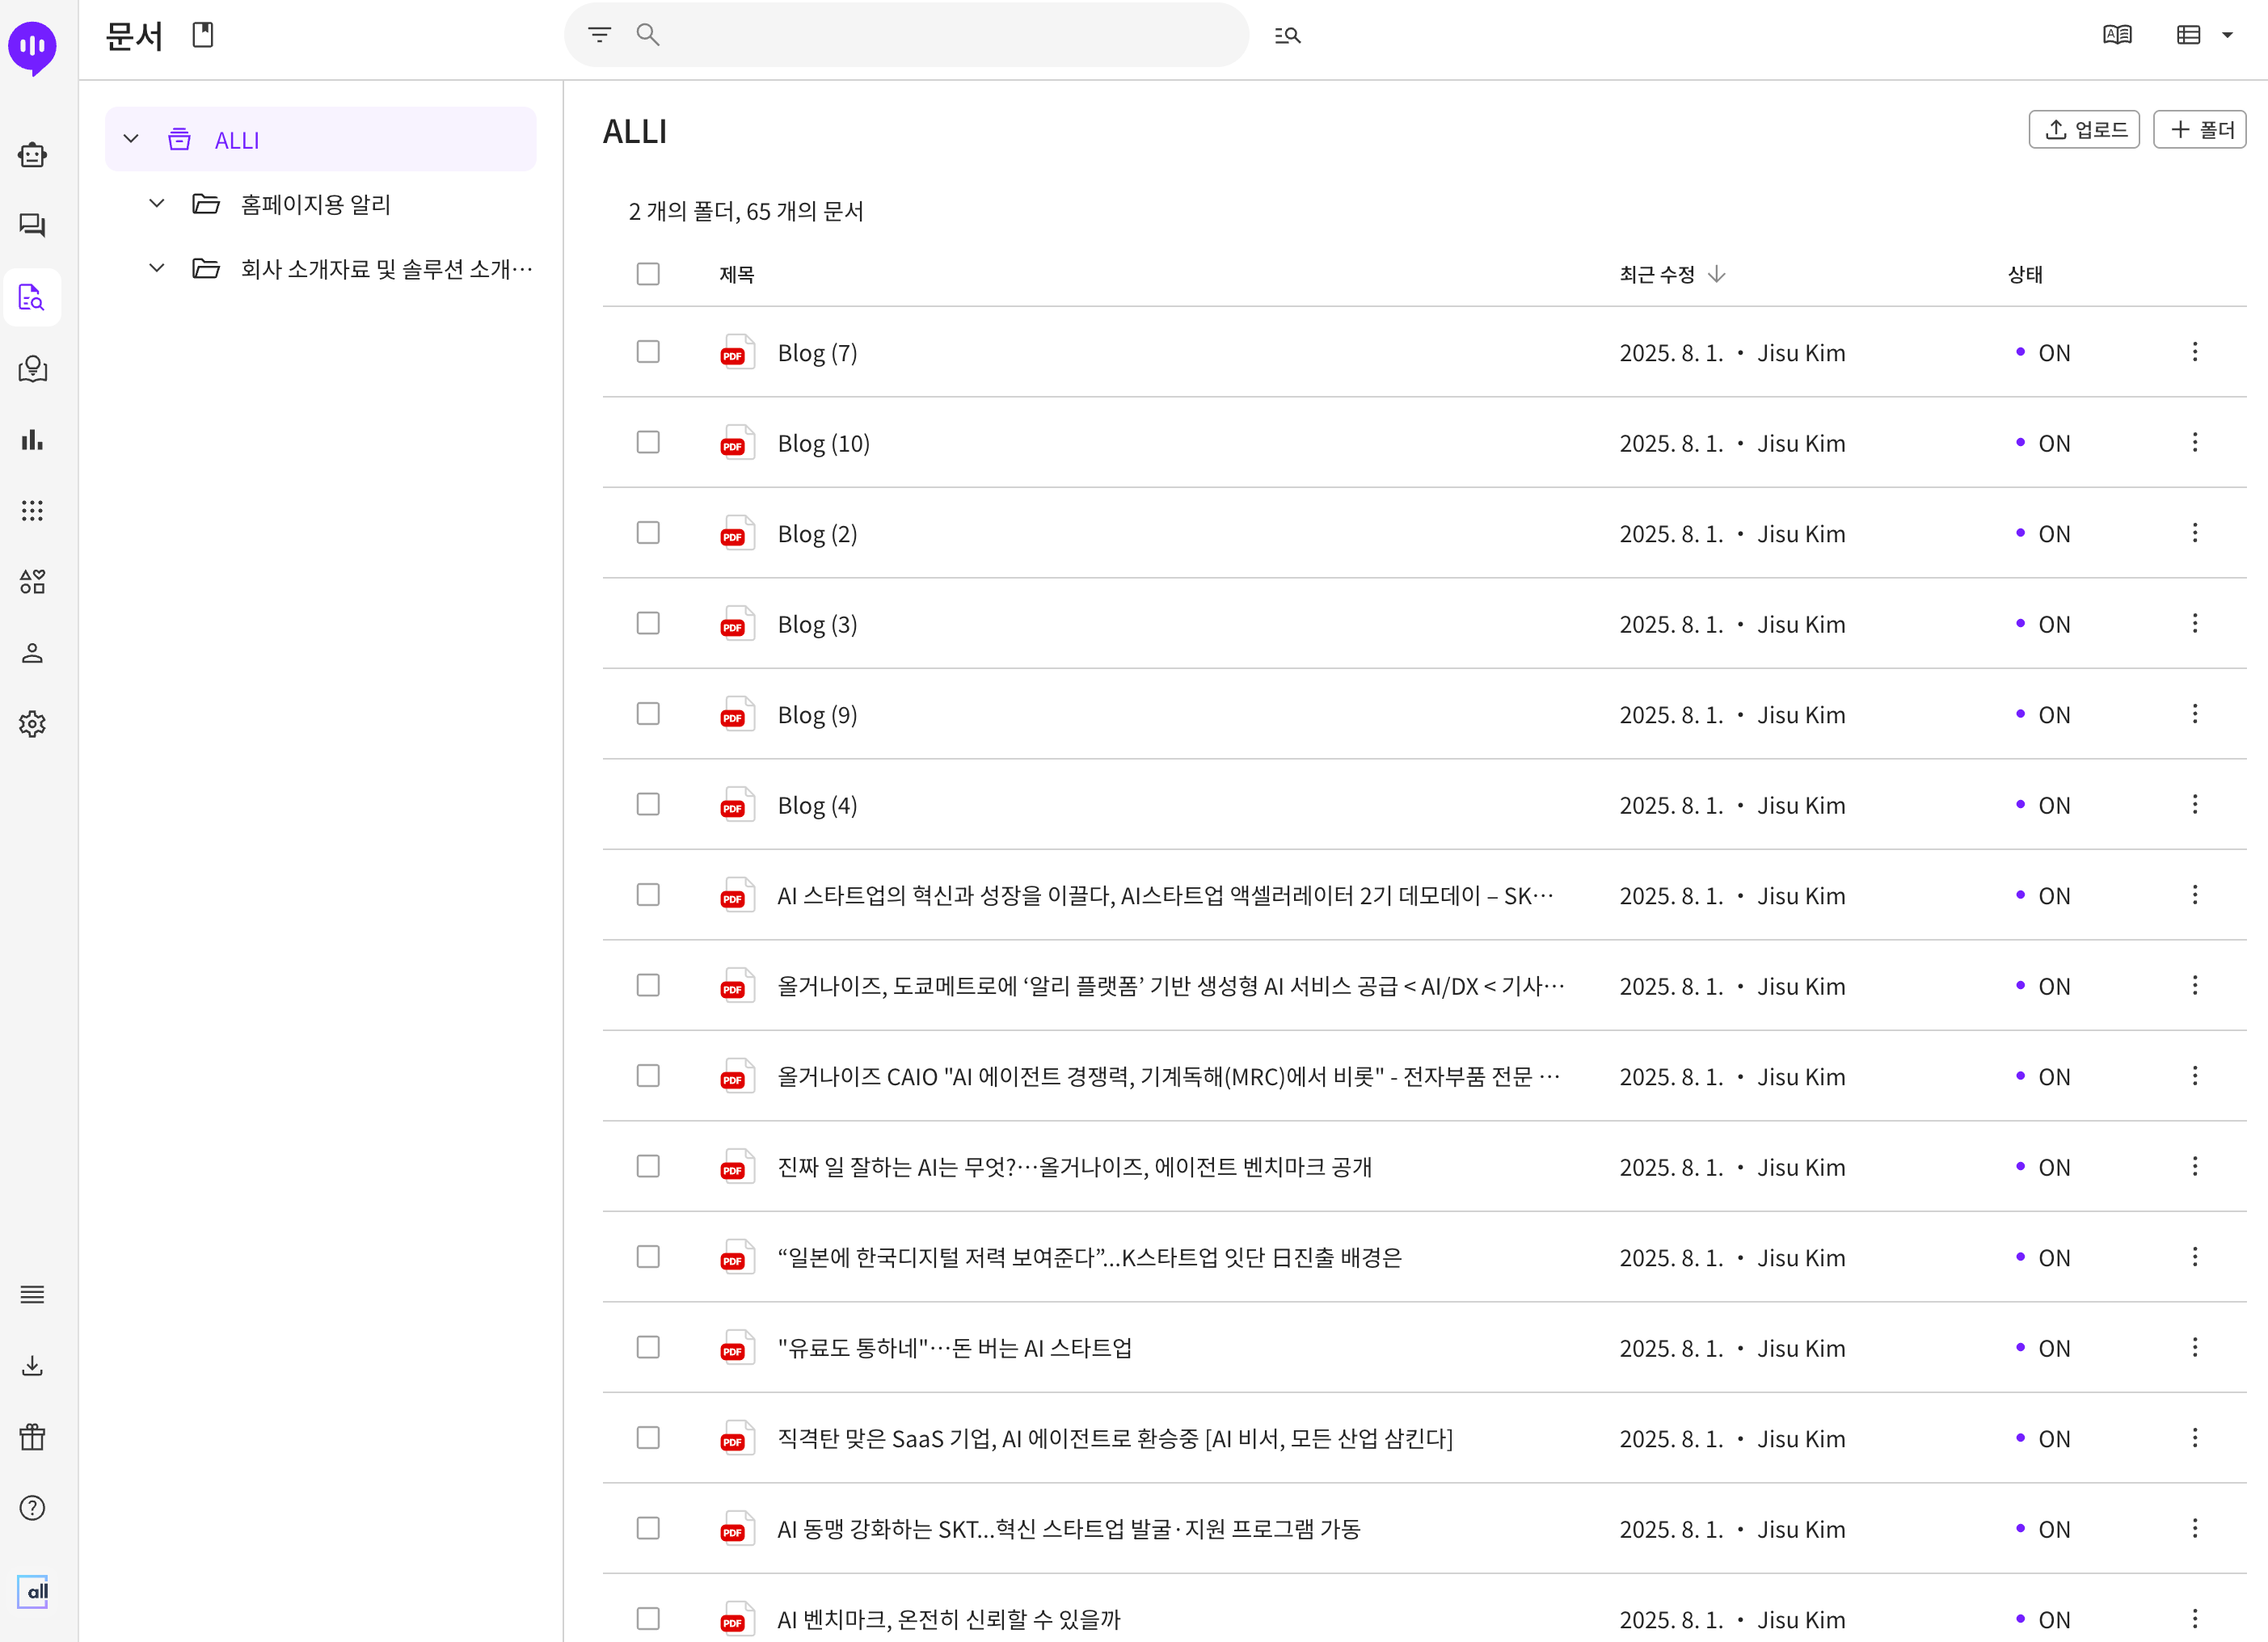Expand the 회사 소개자료 및 솔루션 folder chevron
Screen dimensions: 2268x1642
click(x=157, y=268)
